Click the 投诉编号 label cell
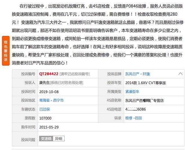Image resolution: width=185 pixels, height=150 pixels. click(25, 74)
